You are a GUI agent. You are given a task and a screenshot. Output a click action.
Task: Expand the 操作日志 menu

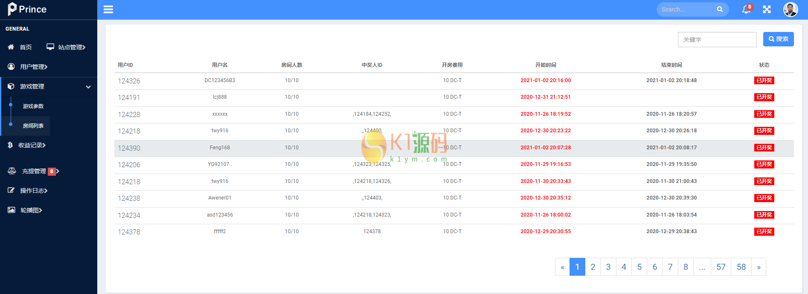point(34,191)
